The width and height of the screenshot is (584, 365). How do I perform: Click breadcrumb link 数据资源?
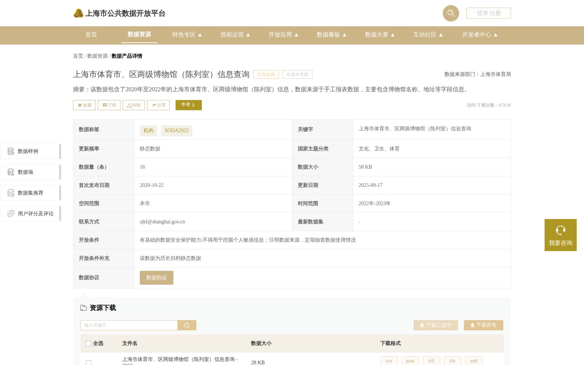pos(97,56)
